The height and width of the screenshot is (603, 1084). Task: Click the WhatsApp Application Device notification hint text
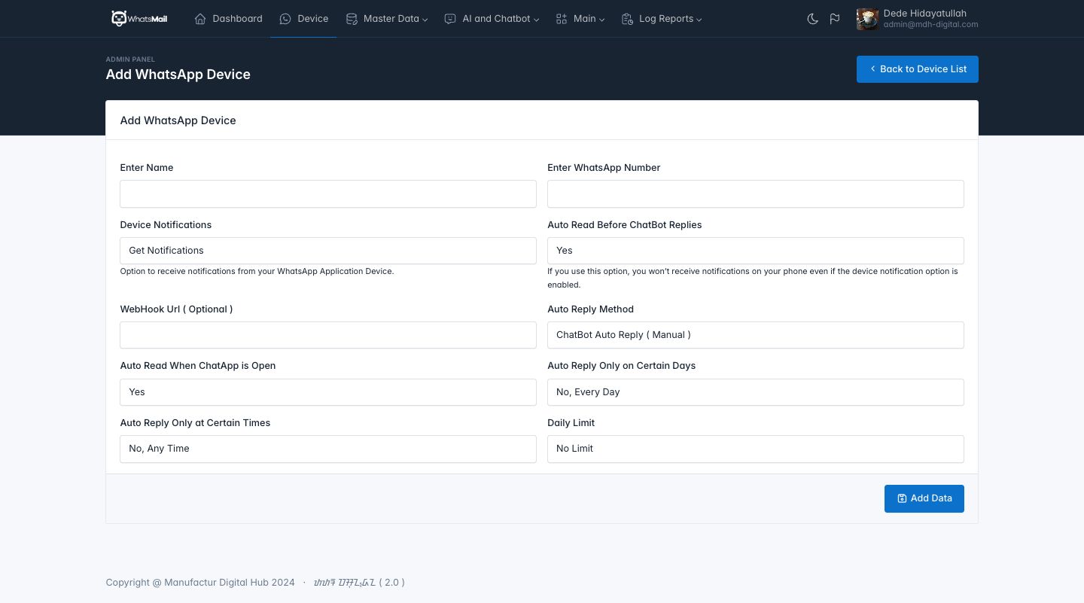pos(257,271)
